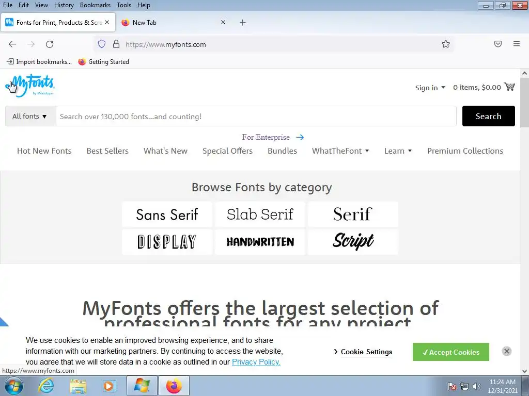Click the browser address bar URL
Screen dimensions: 529x396
[x=166, y=44]
